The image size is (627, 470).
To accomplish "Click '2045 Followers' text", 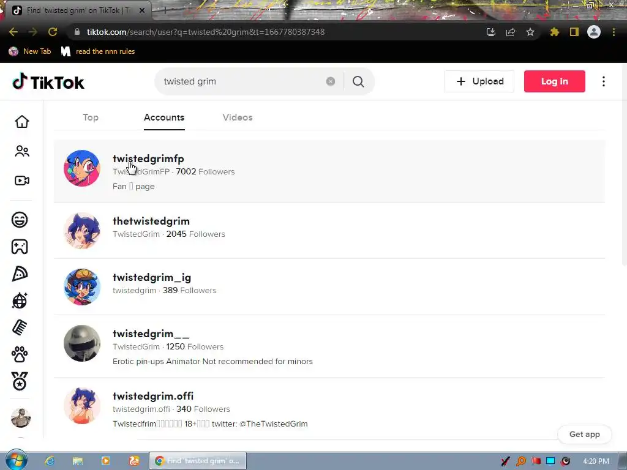I will (195, 234).
